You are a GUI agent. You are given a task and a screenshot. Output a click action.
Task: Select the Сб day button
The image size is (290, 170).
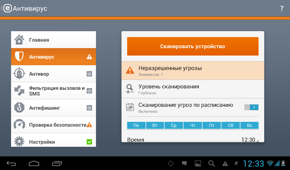pos(230,125)
